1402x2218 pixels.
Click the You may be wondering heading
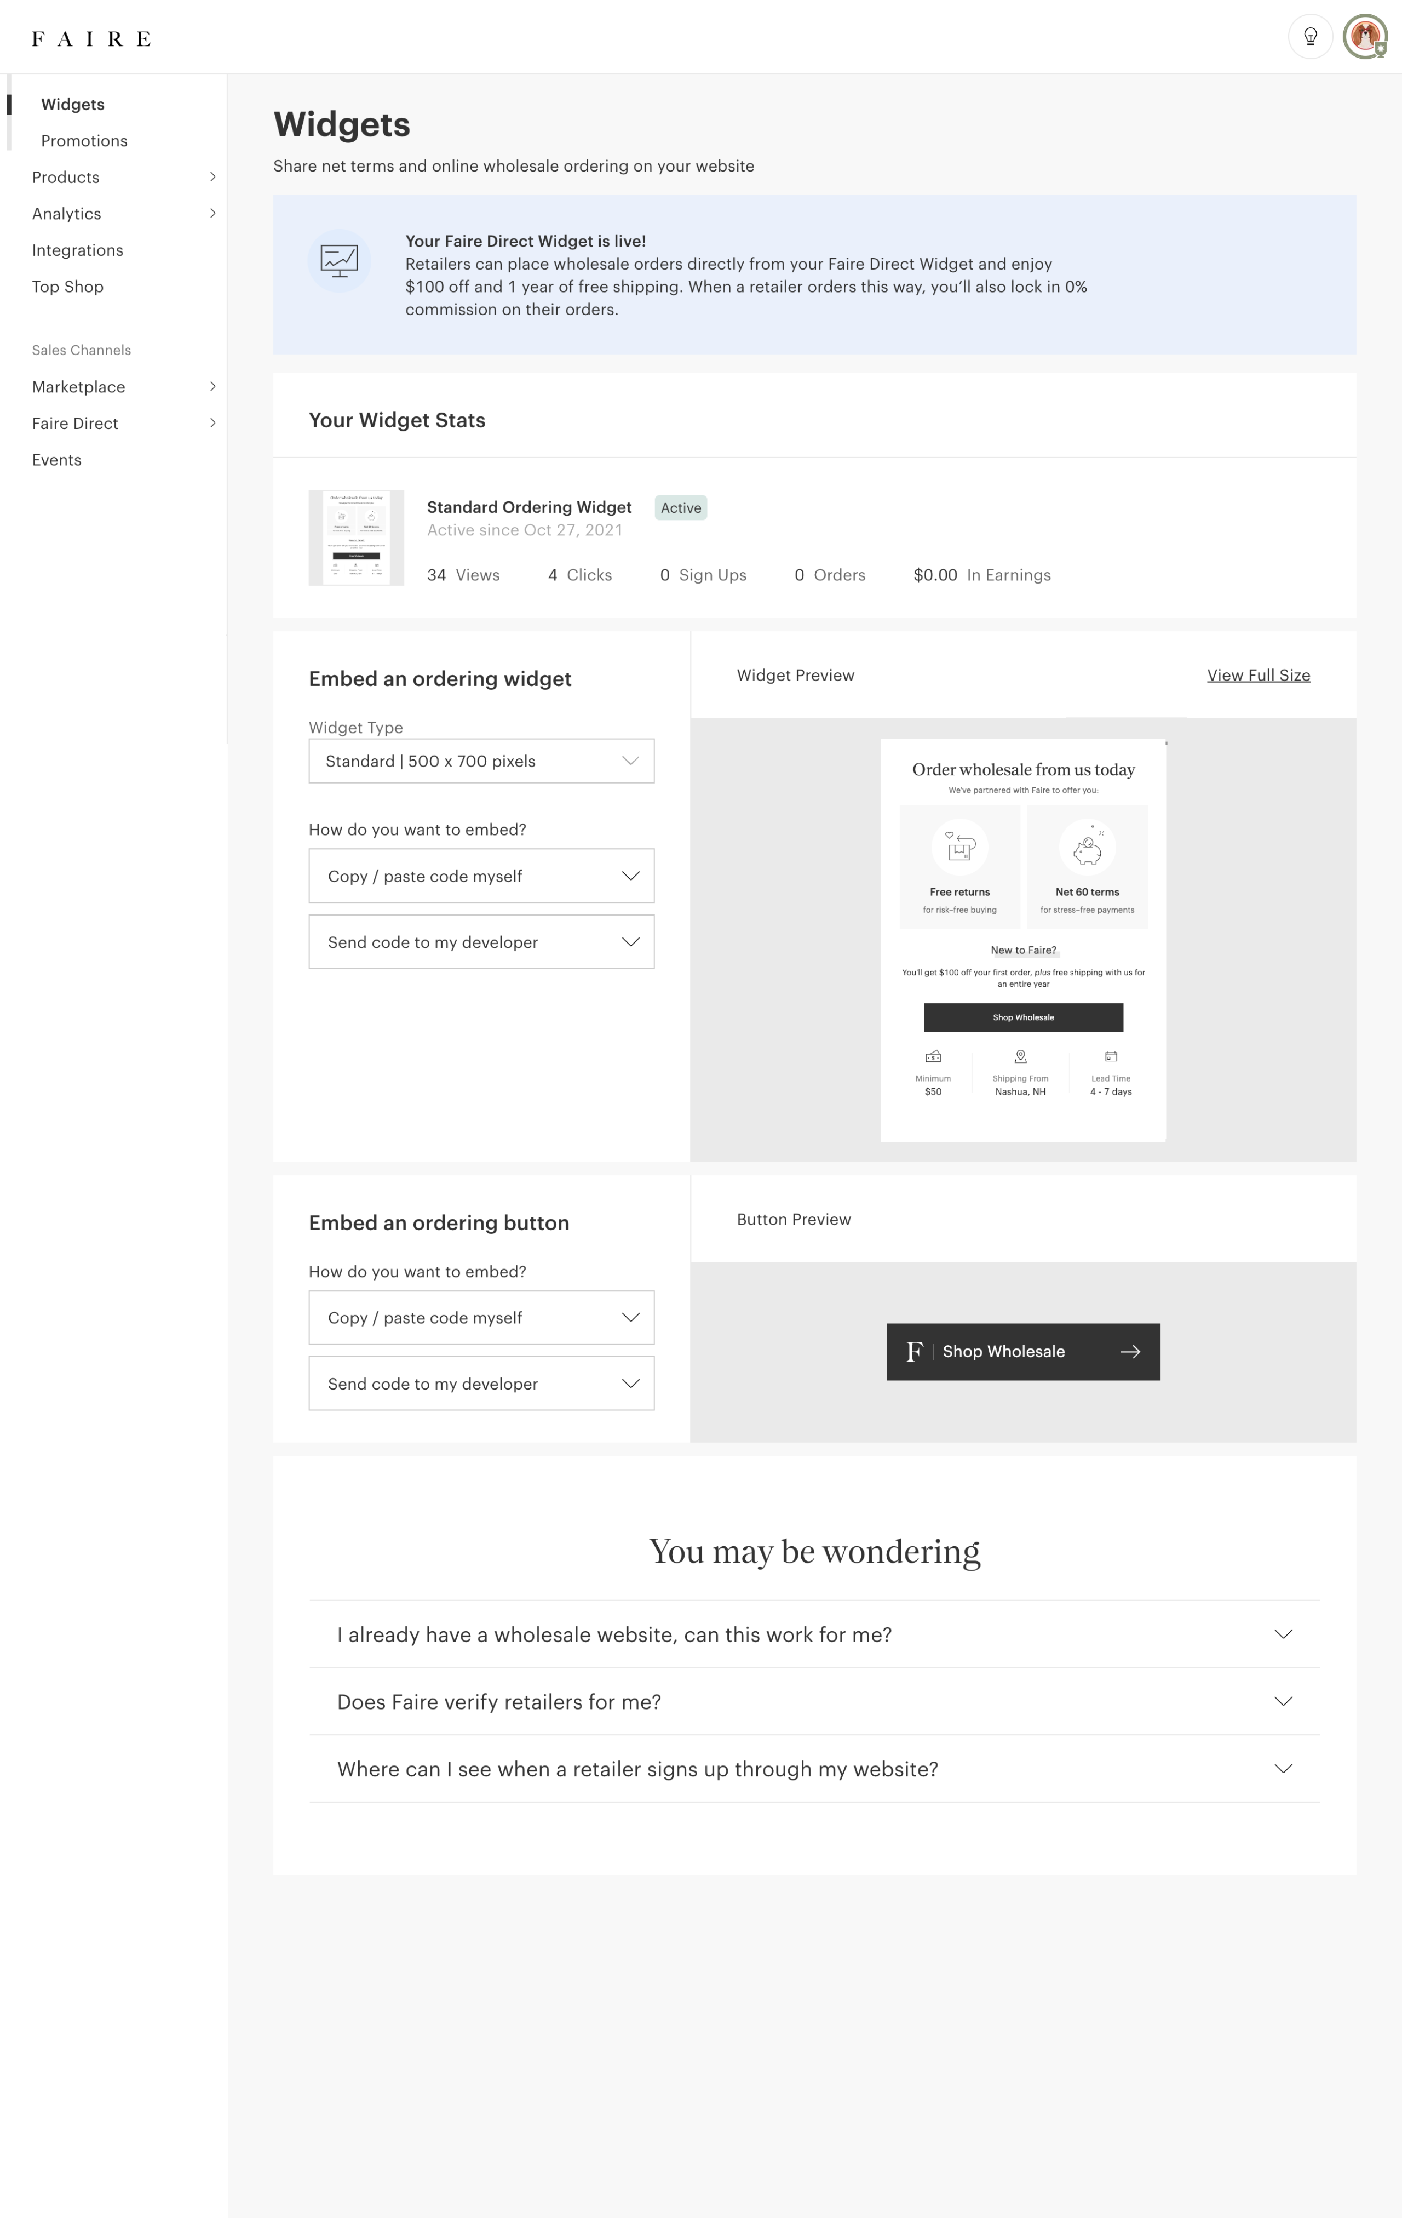coord(815,1551)
